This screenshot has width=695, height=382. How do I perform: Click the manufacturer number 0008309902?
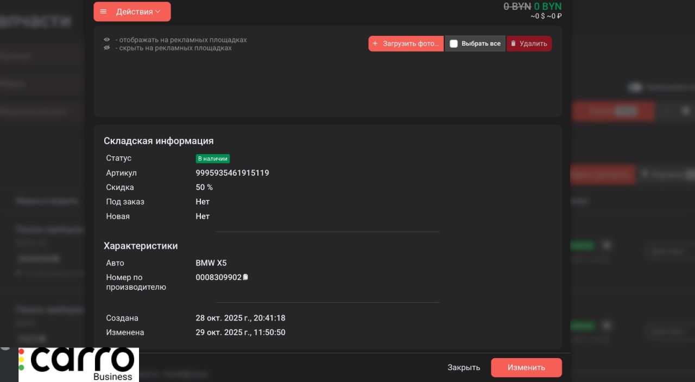[x=218, y=277]
